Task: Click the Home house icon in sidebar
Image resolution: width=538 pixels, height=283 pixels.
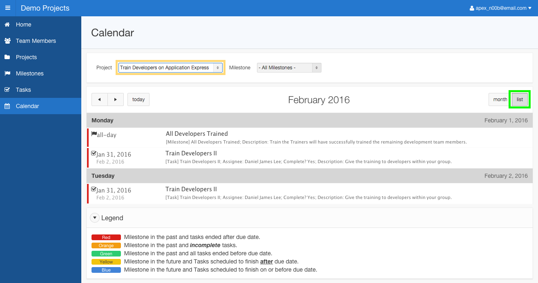Action: tap(7, 24)
